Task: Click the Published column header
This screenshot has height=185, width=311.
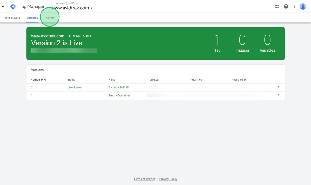Action: (196, 80)
